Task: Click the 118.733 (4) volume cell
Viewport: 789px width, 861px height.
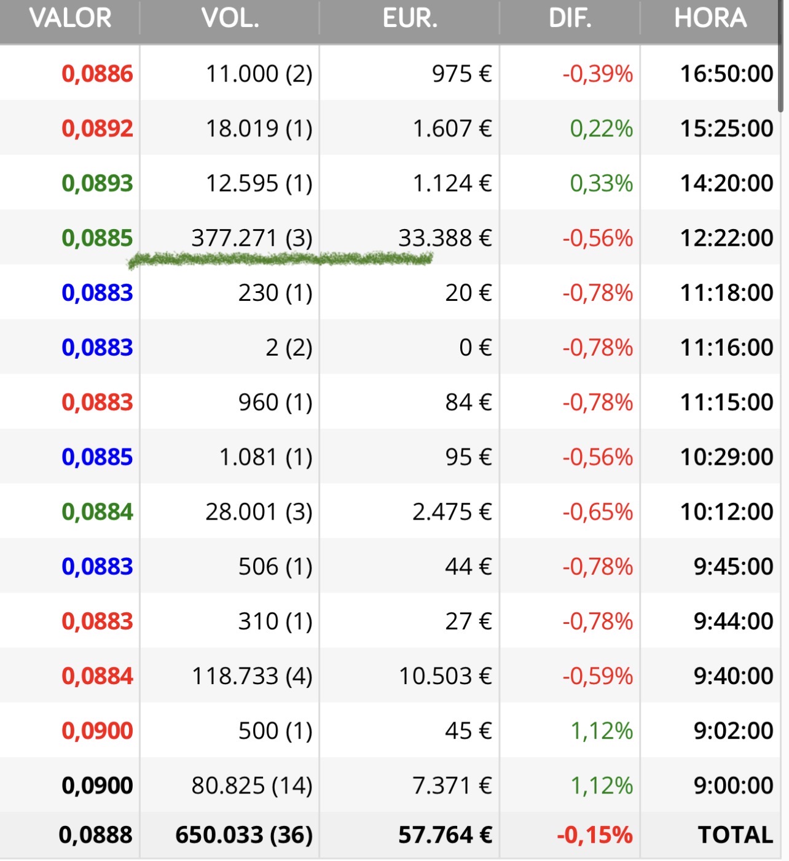Action: [x=252, y=676]
